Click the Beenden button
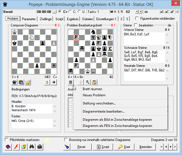 (x=146, y=147)
